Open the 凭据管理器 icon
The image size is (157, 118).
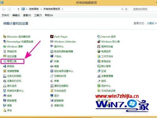[5, 71]
